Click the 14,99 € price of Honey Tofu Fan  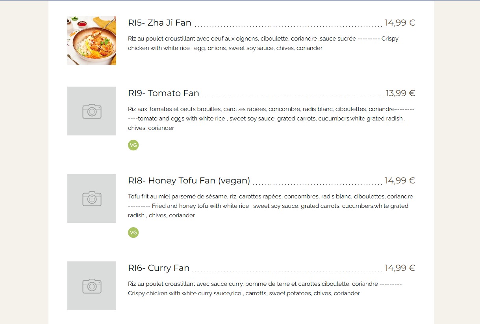point(400,181)
